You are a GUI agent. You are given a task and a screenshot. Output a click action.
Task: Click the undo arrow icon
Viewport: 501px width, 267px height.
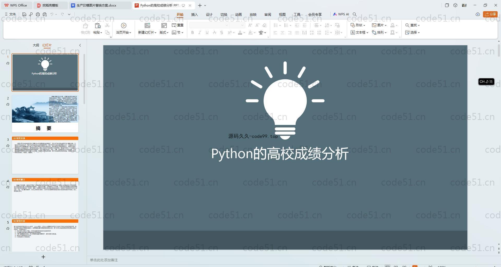click(x=52, y=14)
